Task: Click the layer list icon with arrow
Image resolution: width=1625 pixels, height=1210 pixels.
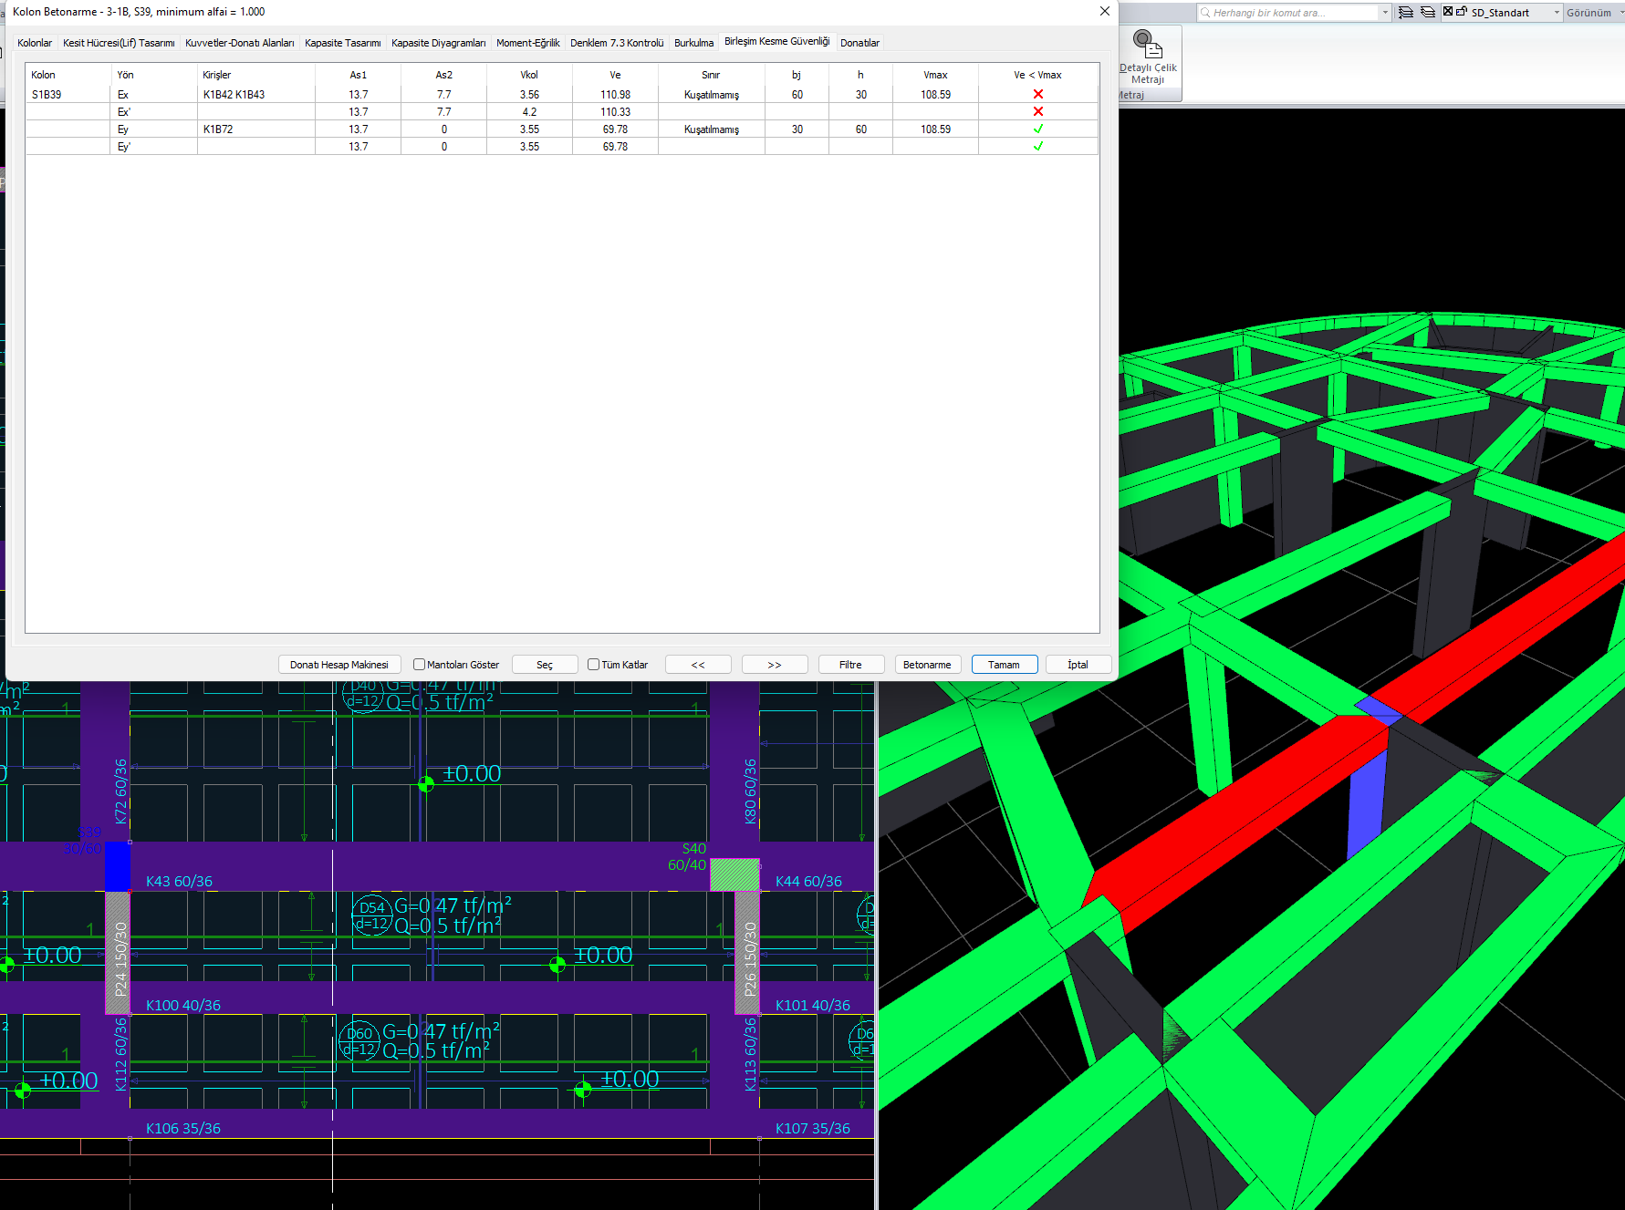Action: pyautogui.click(x=1406, y=12)
